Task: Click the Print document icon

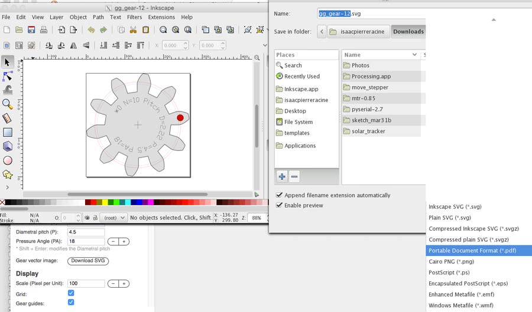Action: [44, 30]
